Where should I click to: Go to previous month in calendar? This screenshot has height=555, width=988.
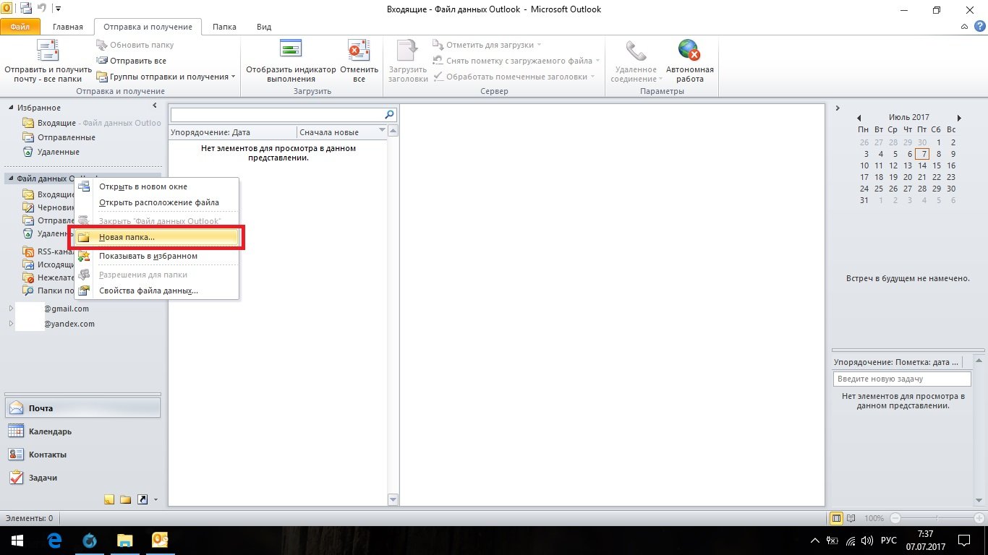pos(859,118)
